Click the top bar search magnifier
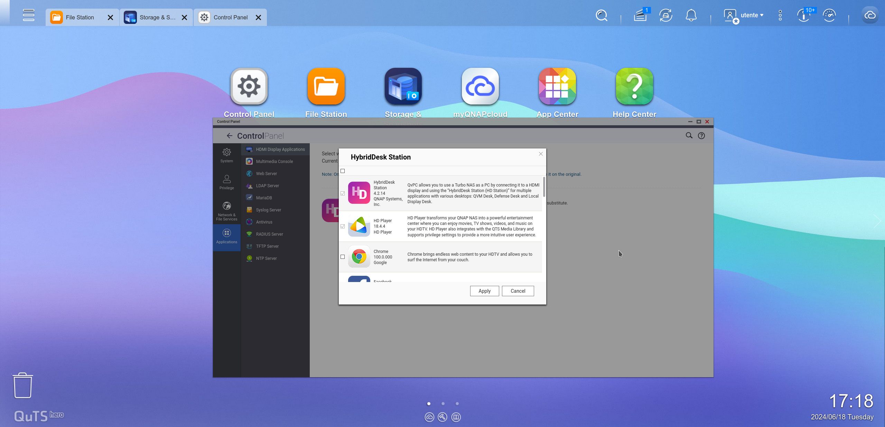 coord(602,15)
